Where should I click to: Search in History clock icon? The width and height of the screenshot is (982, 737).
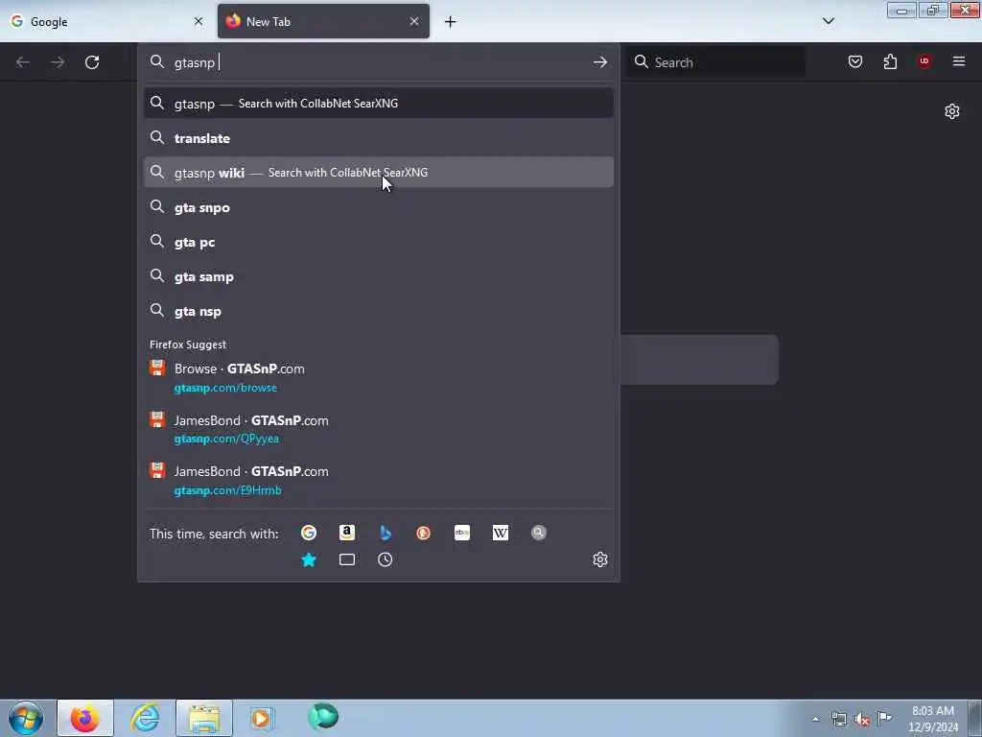[x=386, y=559]
